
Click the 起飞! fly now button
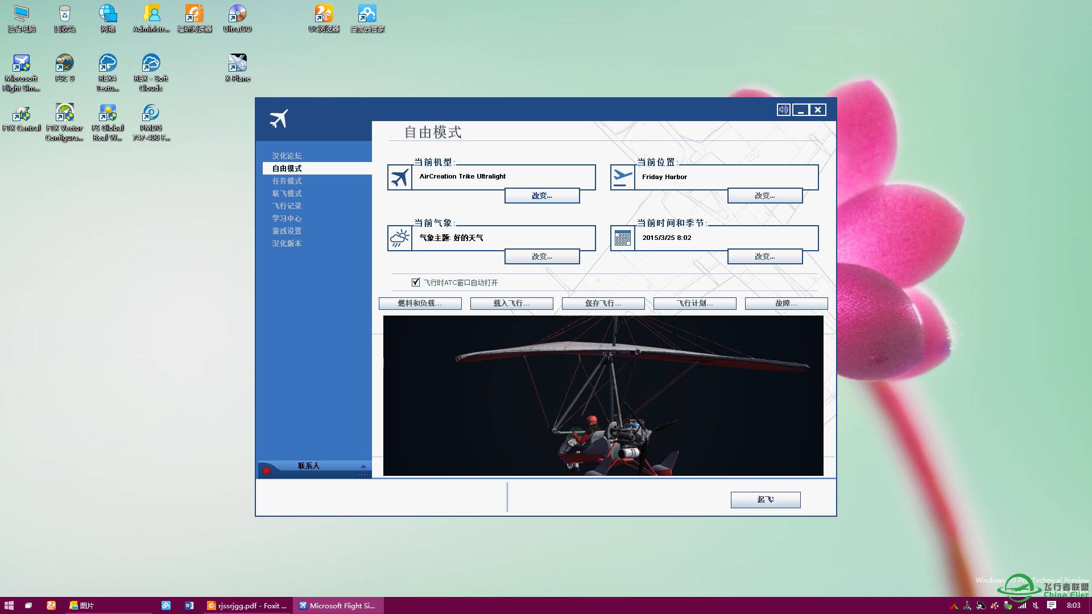click(765, 499)
